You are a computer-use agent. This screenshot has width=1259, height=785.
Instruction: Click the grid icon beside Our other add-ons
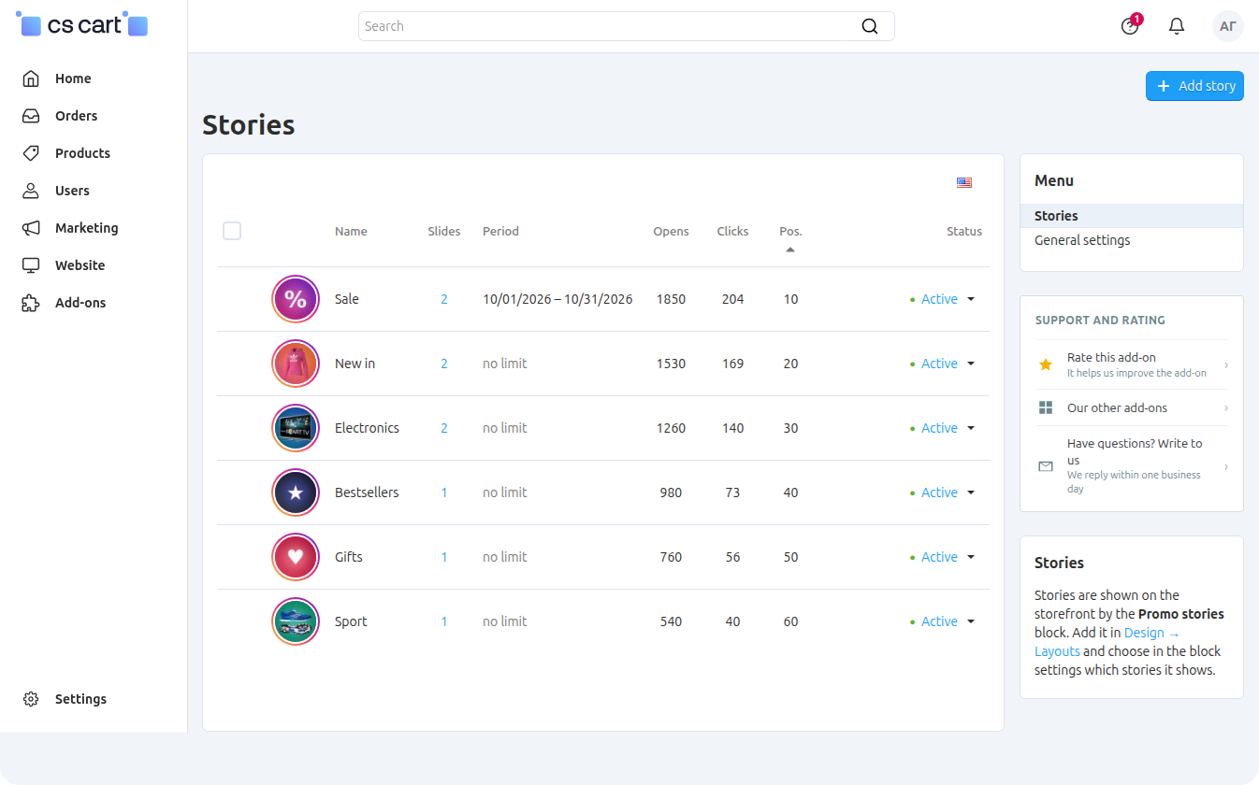pos(1046,407)
